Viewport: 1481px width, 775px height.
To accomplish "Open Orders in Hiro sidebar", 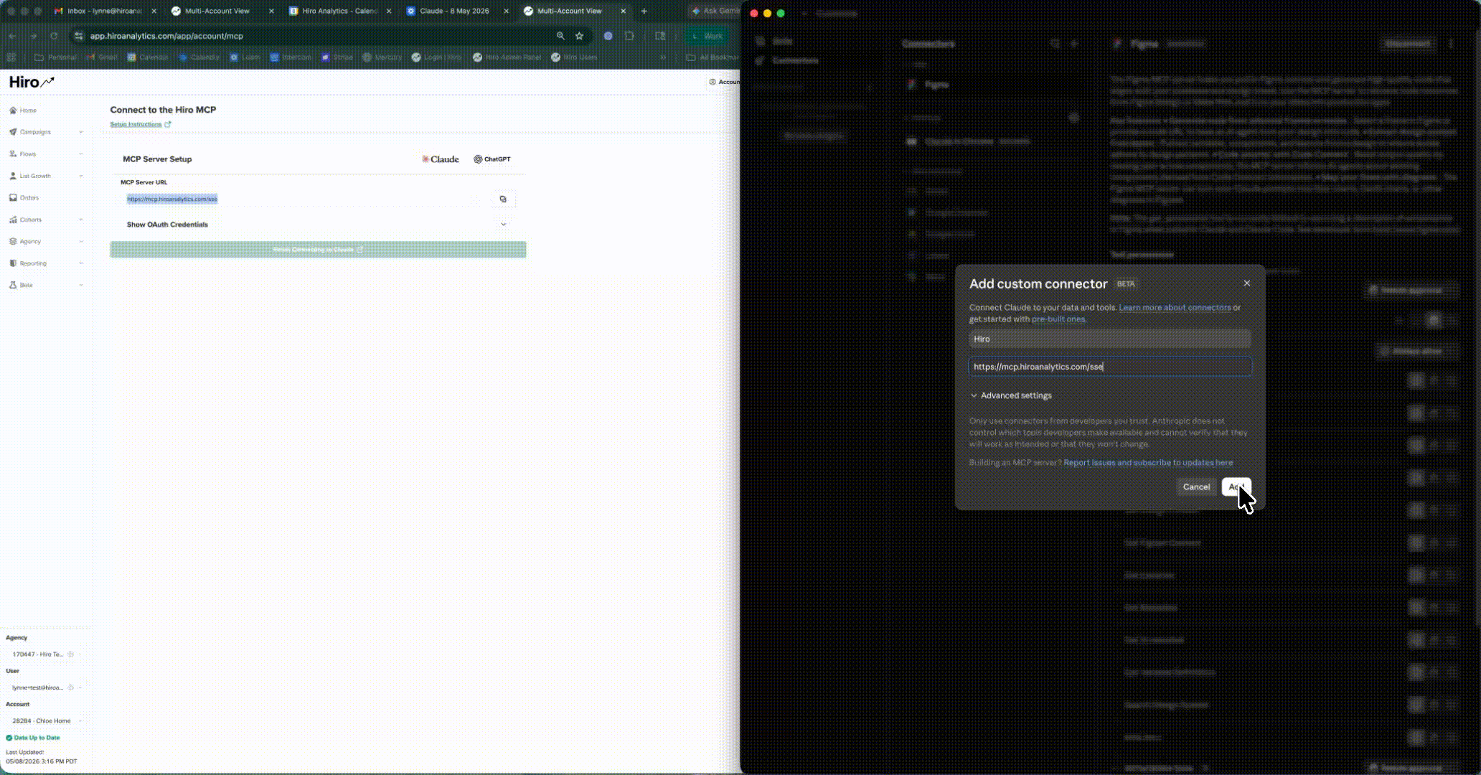I will pos(29,198).
